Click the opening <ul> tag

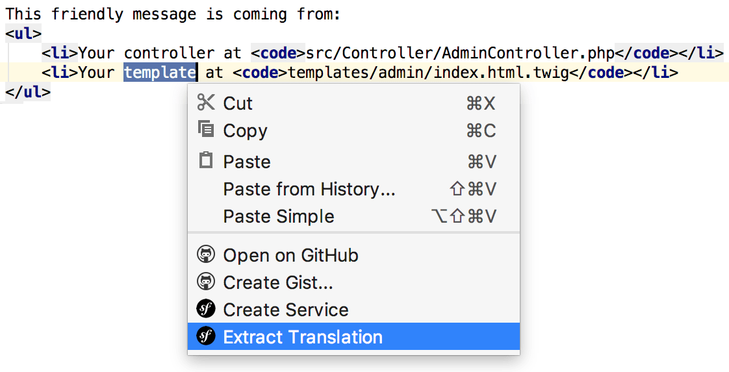point(23,34)
